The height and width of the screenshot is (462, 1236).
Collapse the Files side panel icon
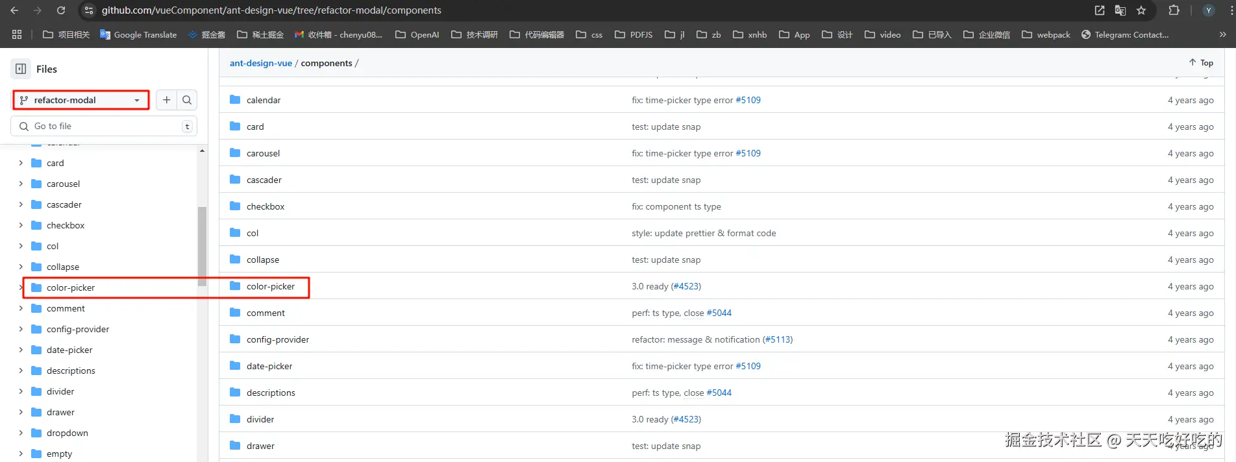[x=21, y=69]
